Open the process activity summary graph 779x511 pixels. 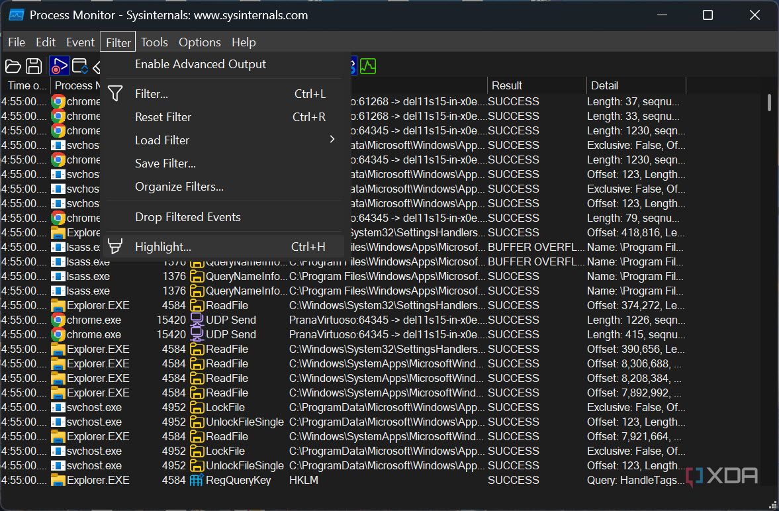pos(368,66)
